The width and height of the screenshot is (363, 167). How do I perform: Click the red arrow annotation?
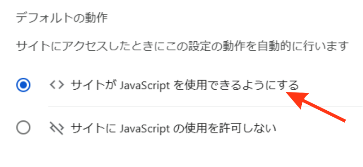click(x=316, y=106)
